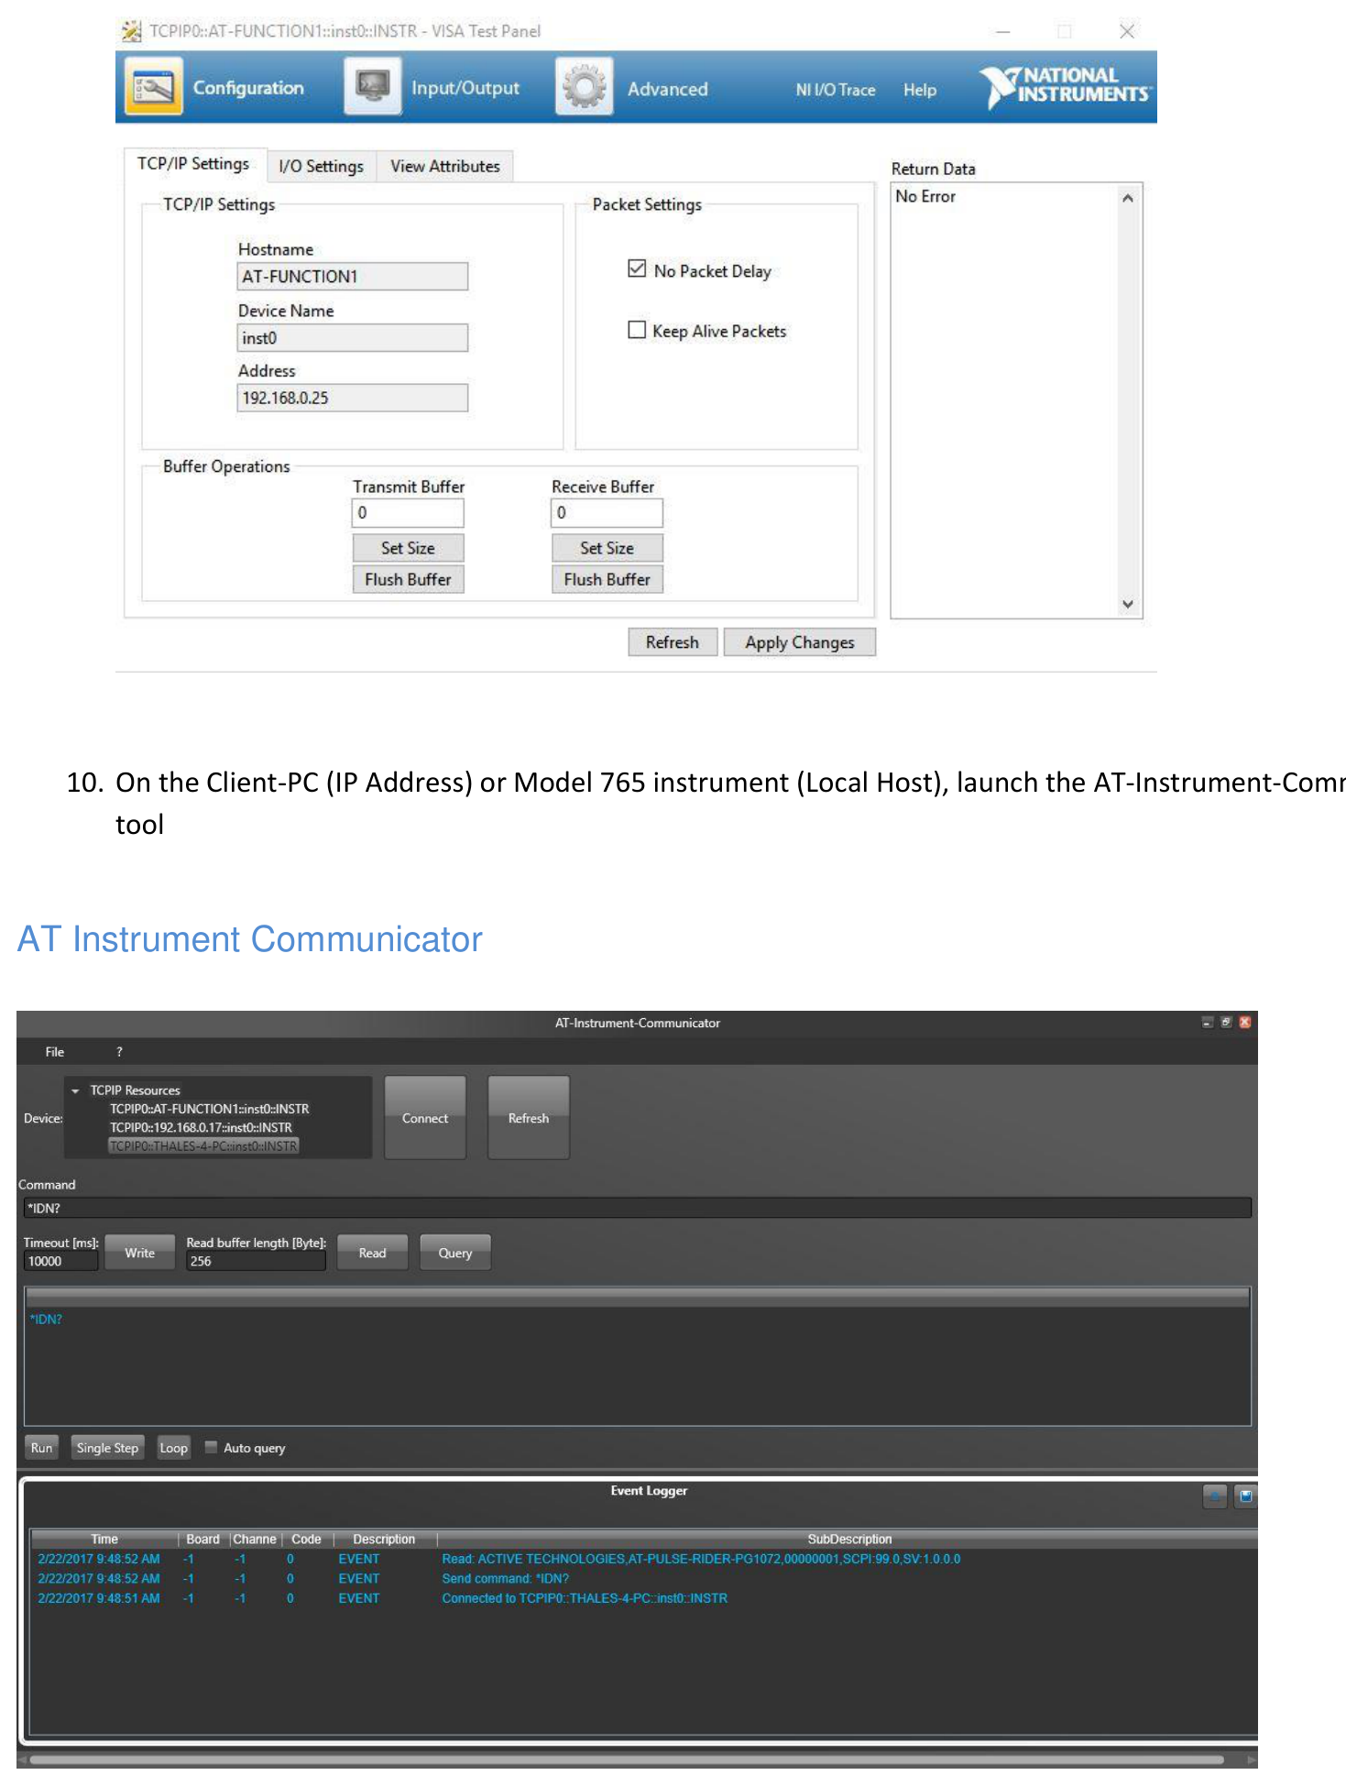Click the Code column header
The width and height of the screenshot is (1346, 1786).
(306, 1539)
